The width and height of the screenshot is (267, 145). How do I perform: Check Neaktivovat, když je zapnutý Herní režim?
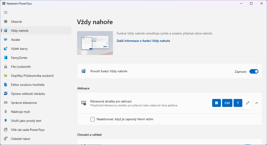pyautogui.click(x=93, y=119)
